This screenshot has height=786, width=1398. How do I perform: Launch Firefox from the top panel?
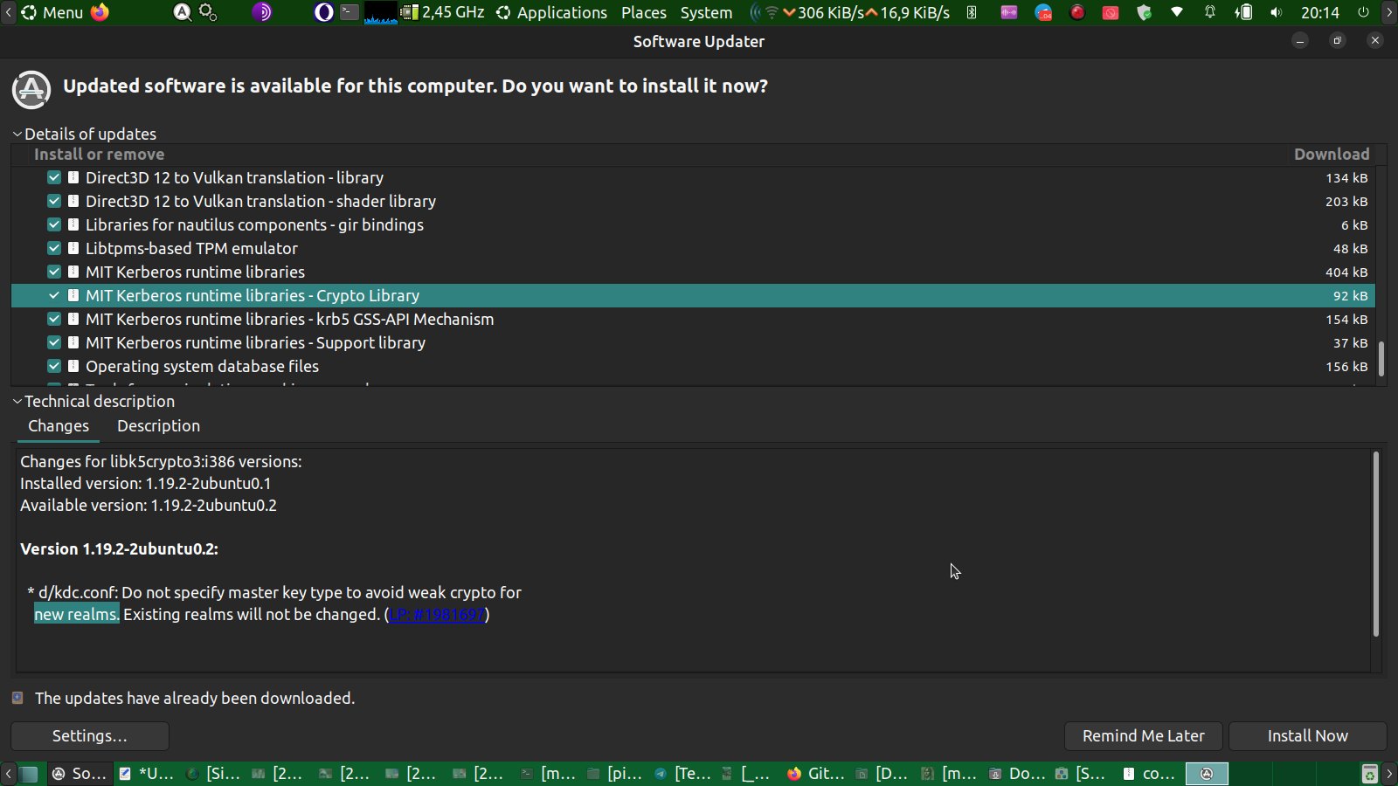pyautogui.click(x=100, y=12)
